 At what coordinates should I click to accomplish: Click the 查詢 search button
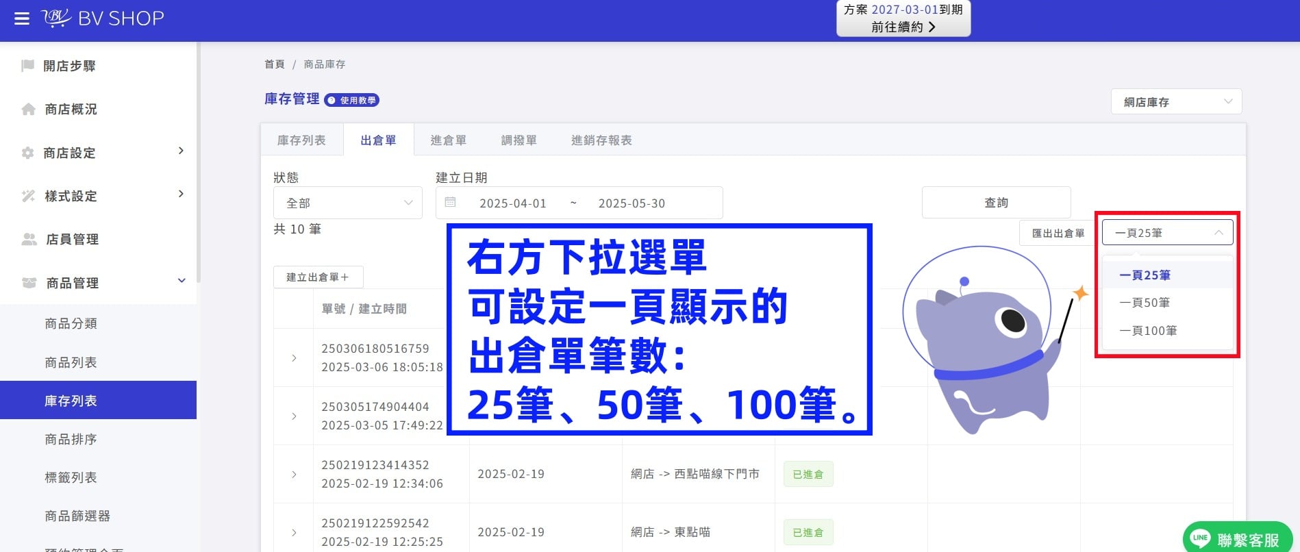coord(996,203)
